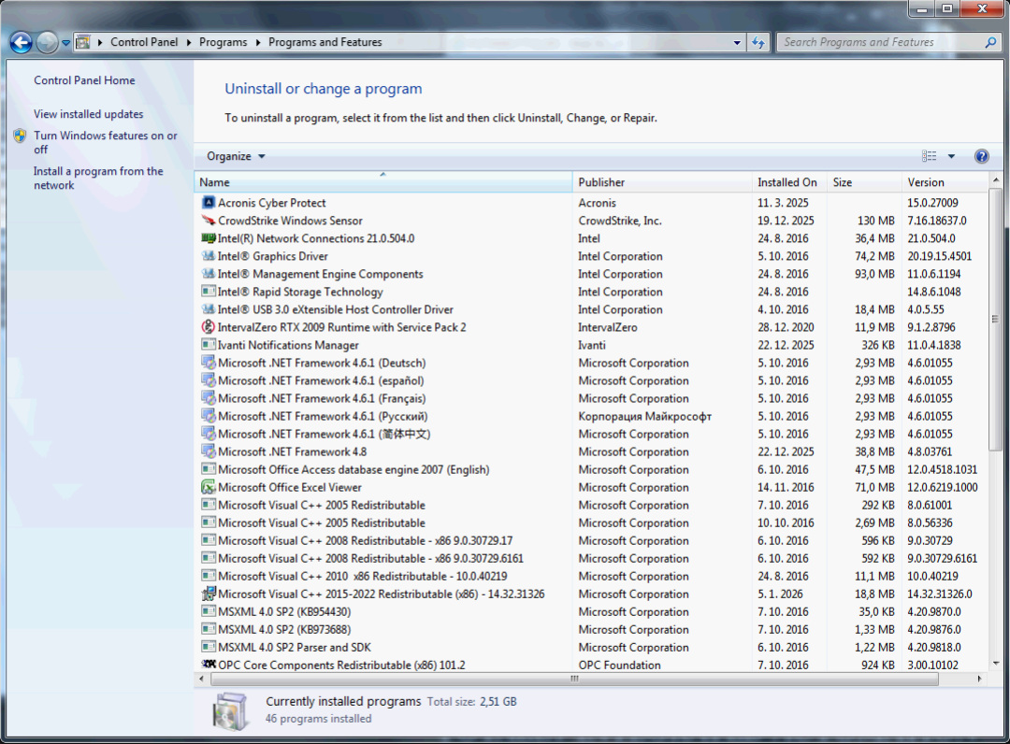Click the horizontal scrollbar right arrow

[980, 680]
